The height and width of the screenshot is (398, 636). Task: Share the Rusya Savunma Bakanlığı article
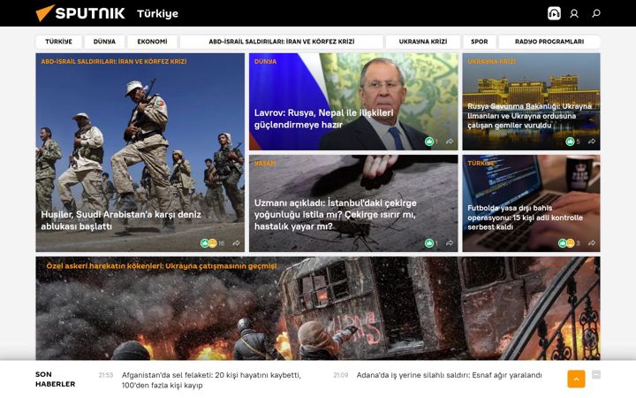click(x=592, y=142)
